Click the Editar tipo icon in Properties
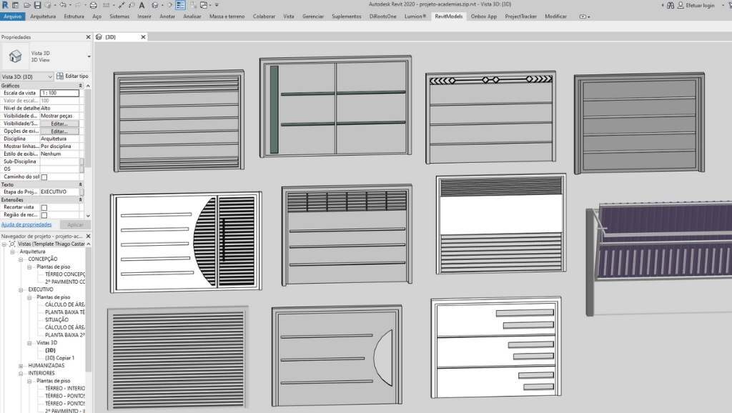 point(60,76)
